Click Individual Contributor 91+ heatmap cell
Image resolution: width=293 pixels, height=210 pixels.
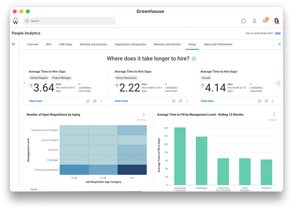pyautogui.click(x=132, y=170)
